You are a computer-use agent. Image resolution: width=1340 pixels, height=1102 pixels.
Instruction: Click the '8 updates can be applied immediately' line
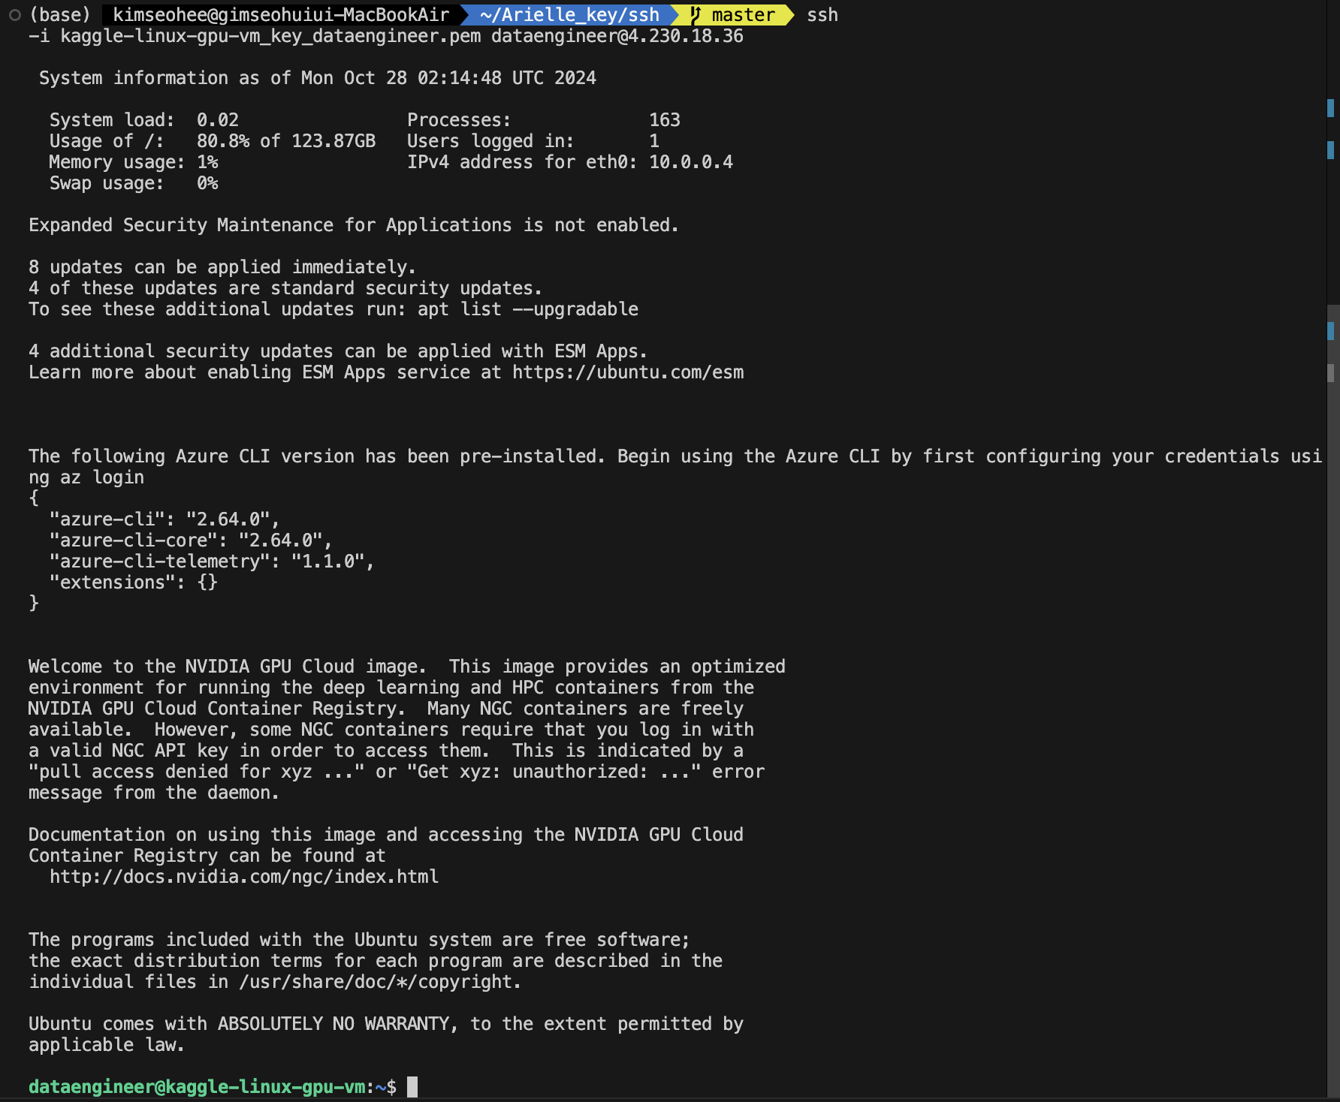222,267
